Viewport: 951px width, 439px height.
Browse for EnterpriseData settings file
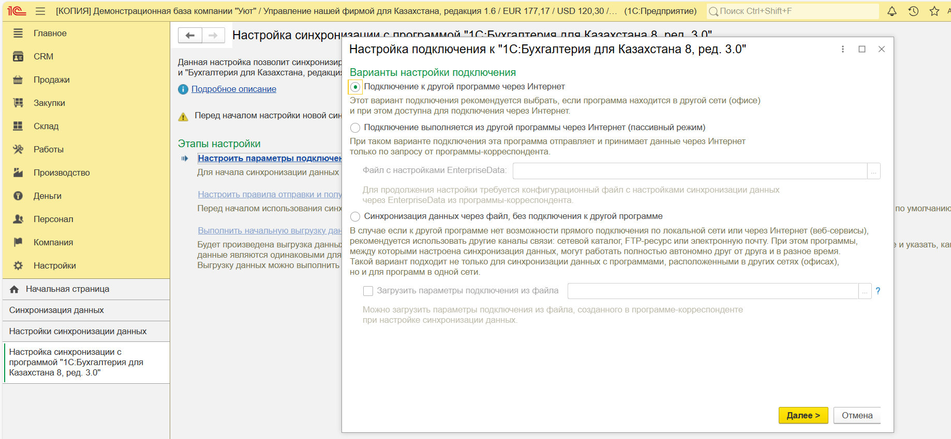coord(873,171)
